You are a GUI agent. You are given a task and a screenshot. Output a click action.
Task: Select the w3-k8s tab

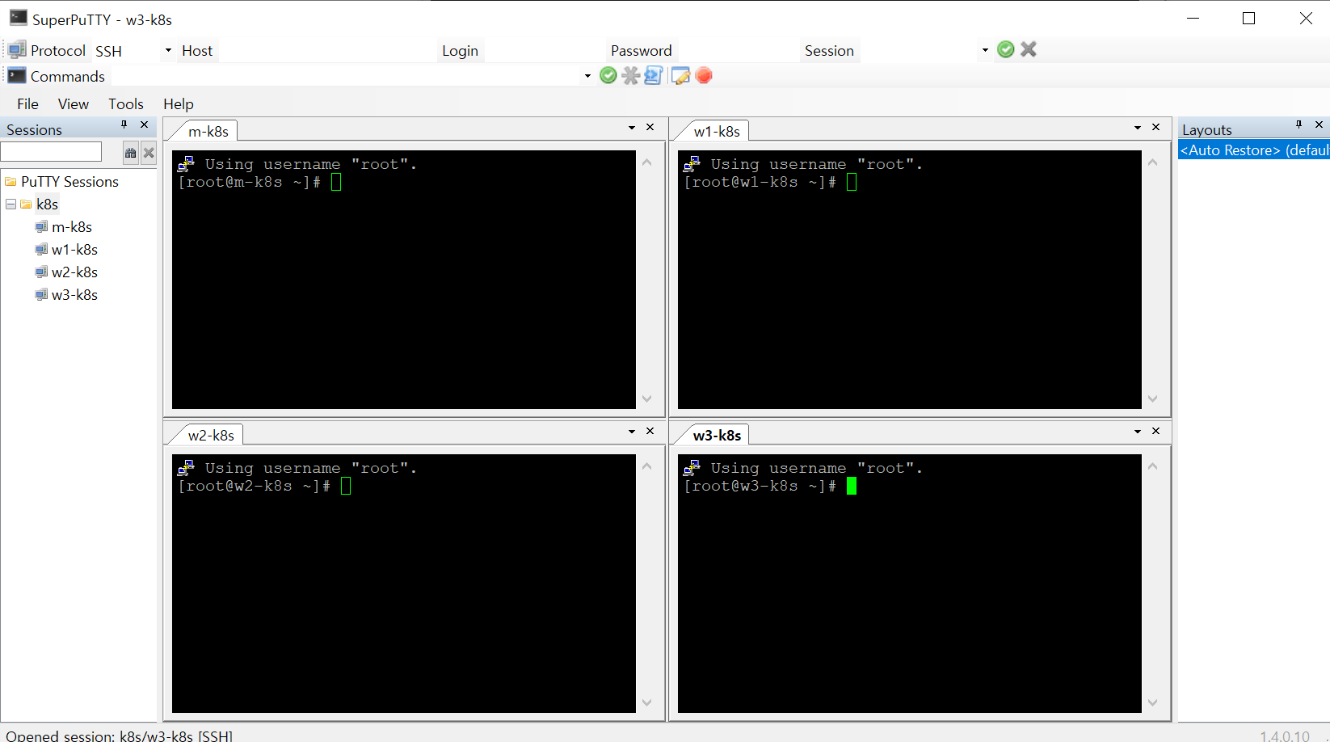tap(717, 435)
